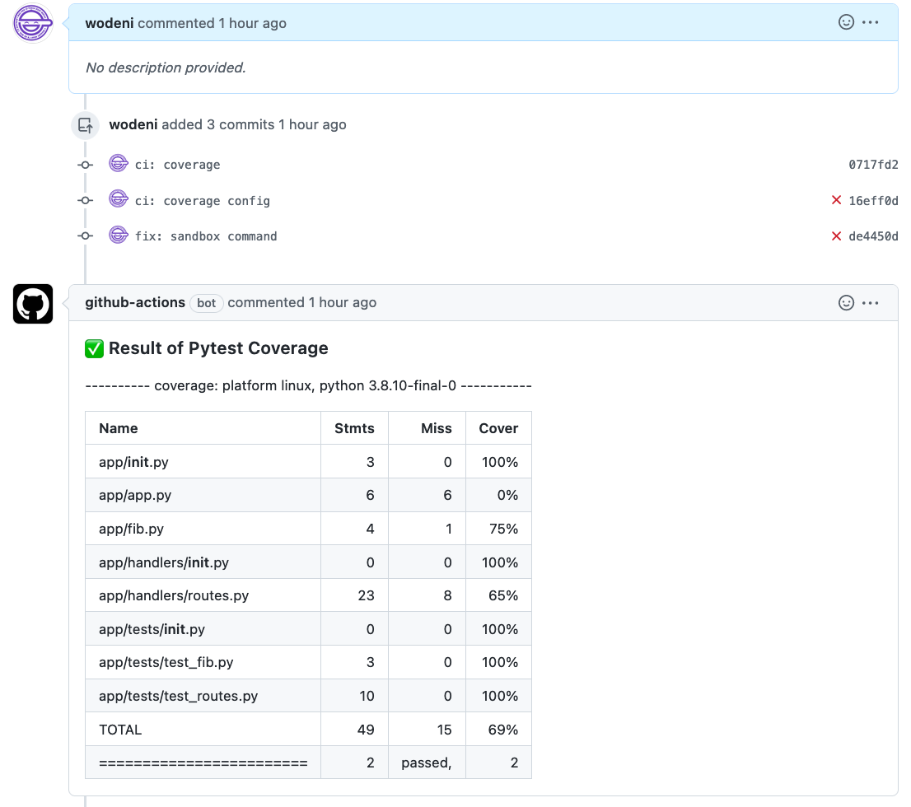The height and width of the screenshot is (807, 911).
Task: Click wodeni's profile avatar at top left
Action: (x=32, y=23)
